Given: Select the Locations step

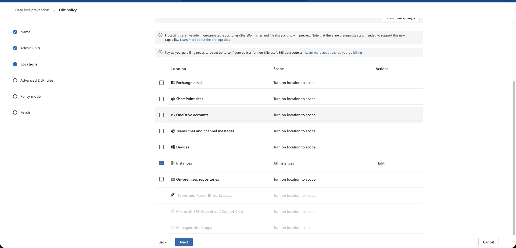Looking at the screenshot, I should 29,64.
